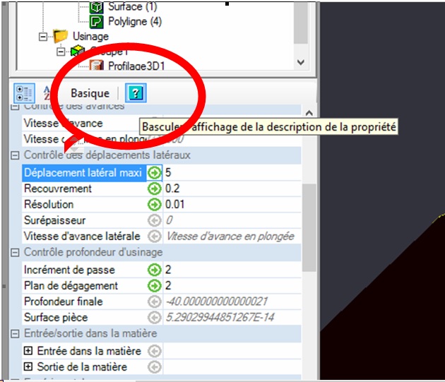
Task: Click green arrow icon beside Plan de dégagement
Action: (x=155, y=286)
